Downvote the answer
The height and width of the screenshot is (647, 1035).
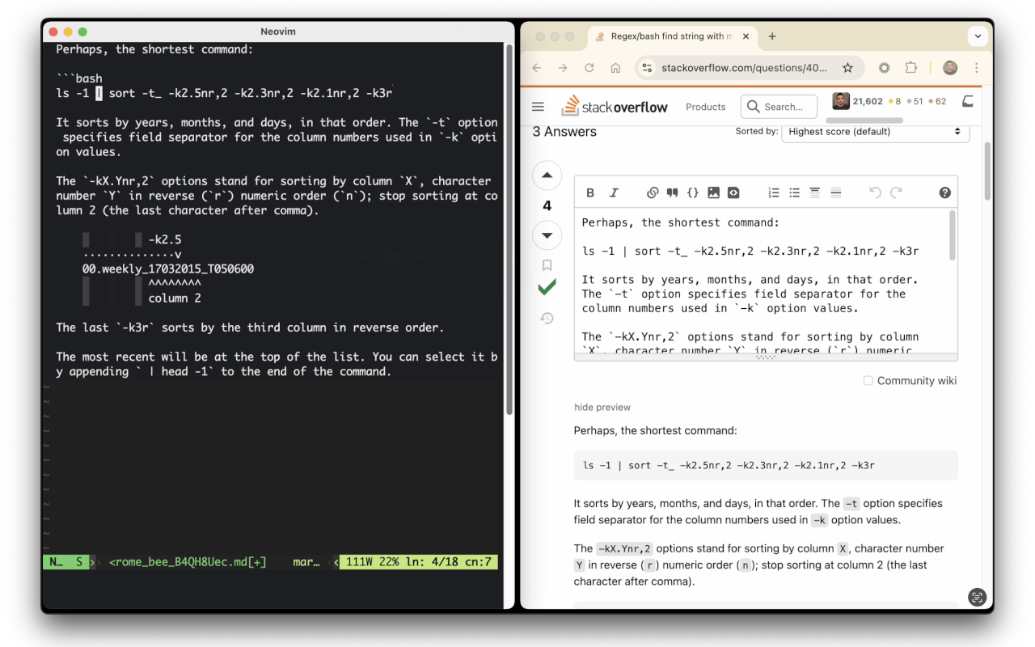pyautogui.click(x=547, y=235)
